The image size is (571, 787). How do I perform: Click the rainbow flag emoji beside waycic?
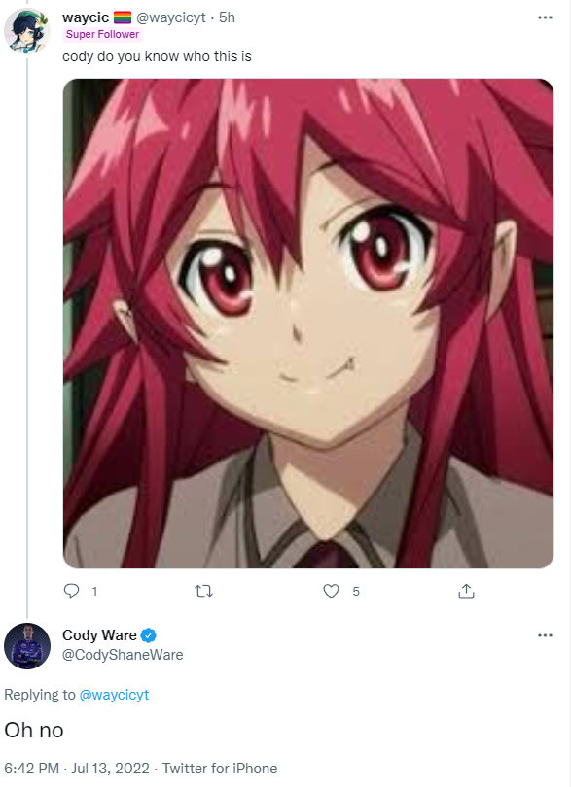coord(123,18)
